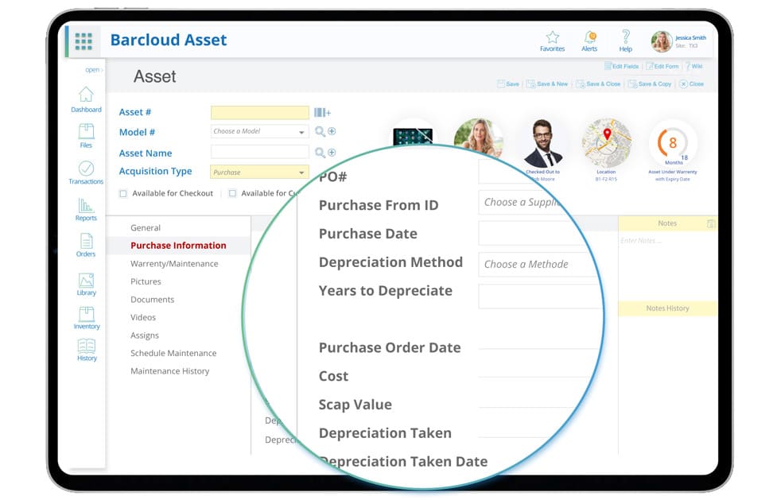Screen dimensions: 777x500
Task: Open History in sidebar
Action: [87, 350]
